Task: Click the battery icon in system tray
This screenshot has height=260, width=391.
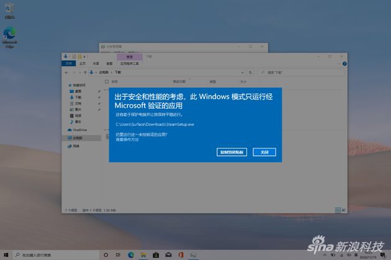Action: 333,255
